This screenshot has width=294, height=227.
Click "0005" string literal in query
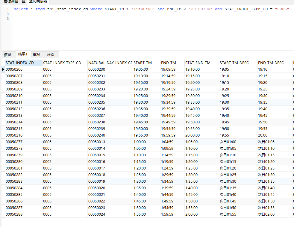click(282, 9)
